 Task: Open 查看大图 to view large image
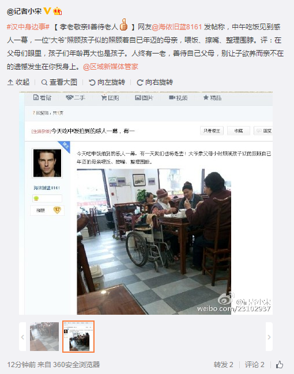click(59, 82)
